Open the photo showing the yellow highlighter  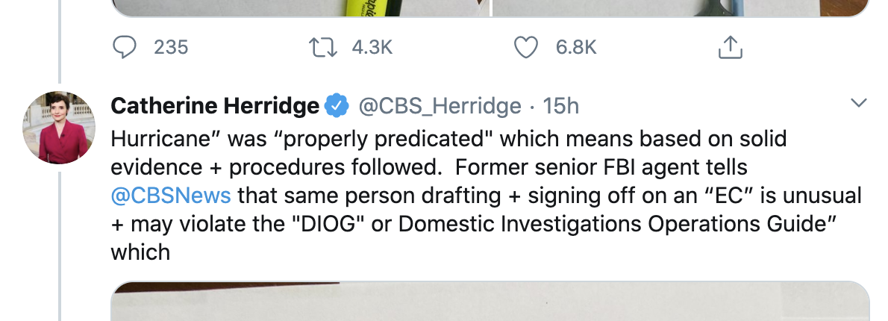(300, 8)
